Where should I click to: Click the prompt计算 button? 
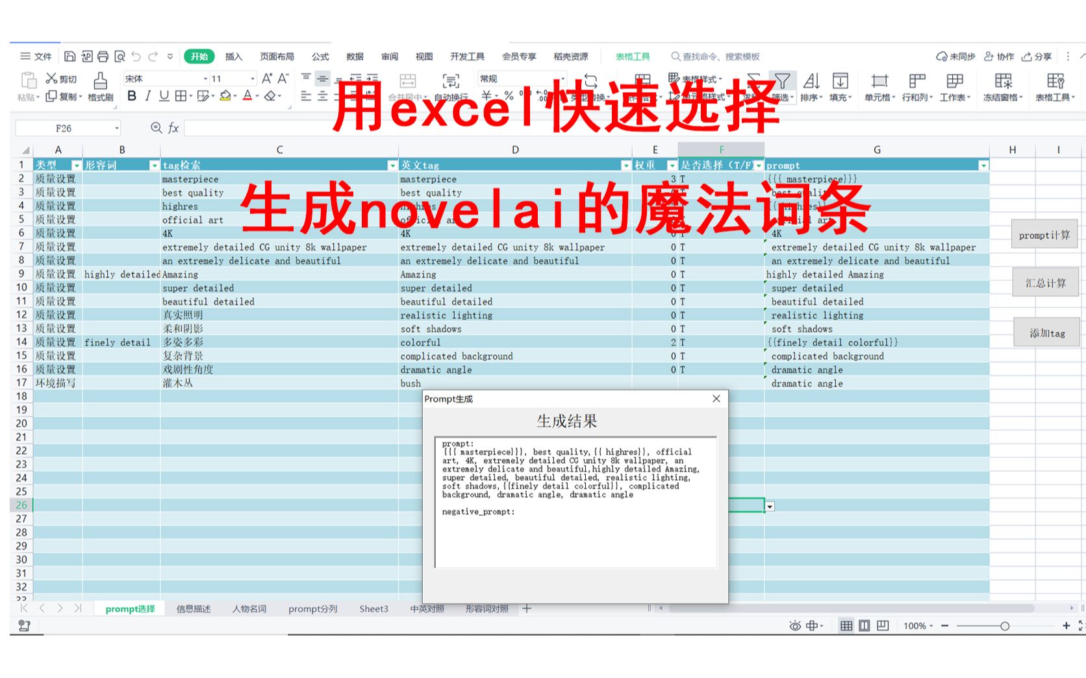click(x=1044, y=234)
